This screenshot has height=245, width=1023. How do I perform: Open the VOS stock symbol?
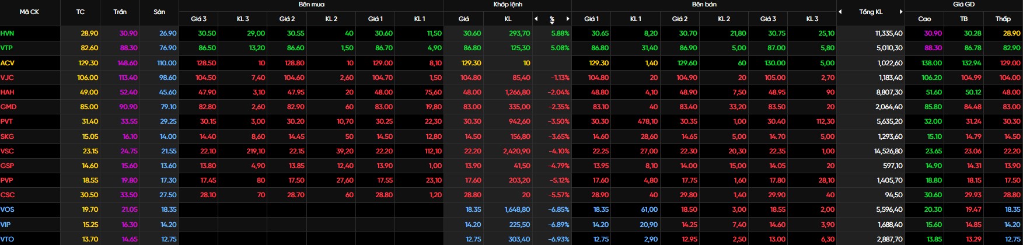pyautogui.click(x=7, y=209)
